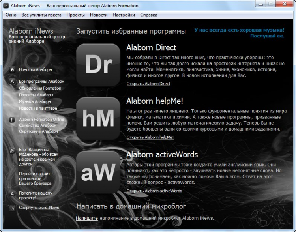Click the blue music promo link
Image resolution: width=296 pixels, height=232 pixels.
(x=239, y=33)
